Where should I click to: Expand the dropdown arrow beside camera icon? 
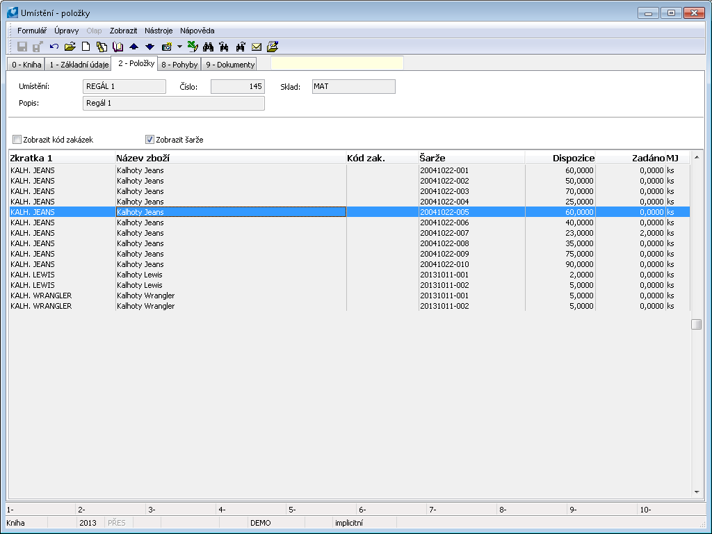tap(179, 47)
